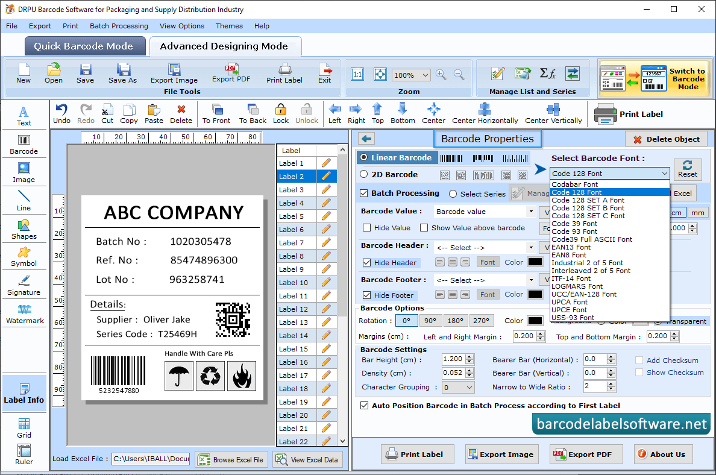Choose the Select Series radio button
Screen dimensions: 716x475
pyautogui.click(x=453, y=193)
